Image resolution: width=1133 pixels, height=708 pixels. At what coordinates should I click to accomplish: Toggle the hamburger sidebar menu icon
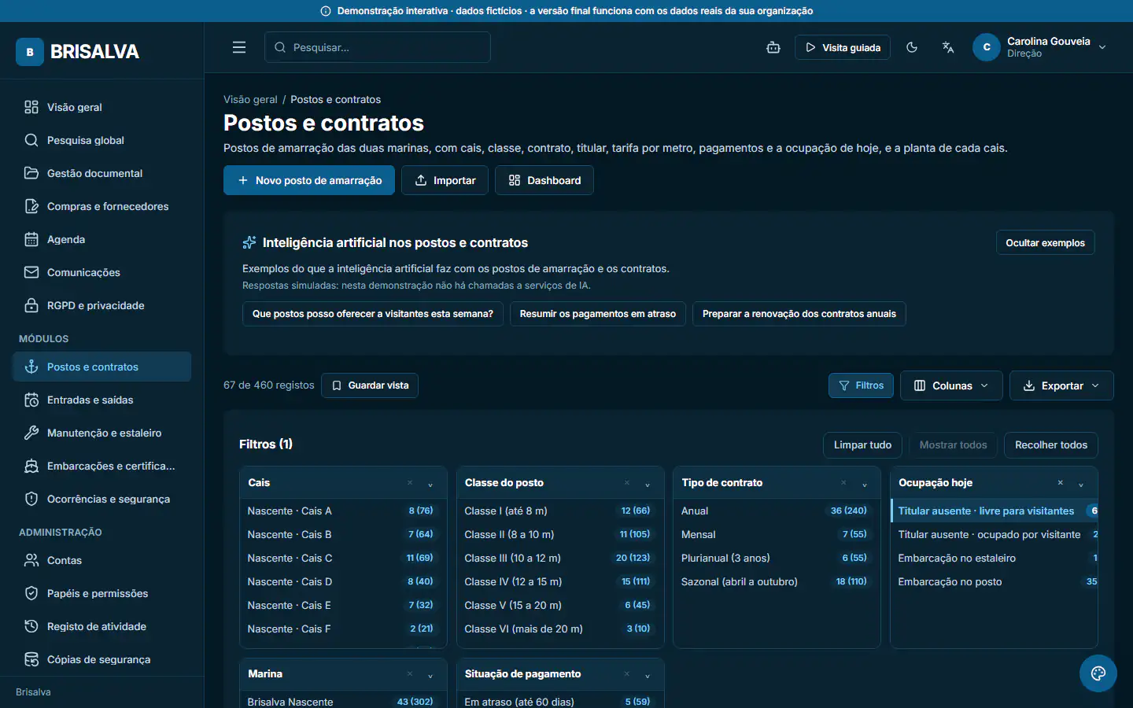coord(239,47)
